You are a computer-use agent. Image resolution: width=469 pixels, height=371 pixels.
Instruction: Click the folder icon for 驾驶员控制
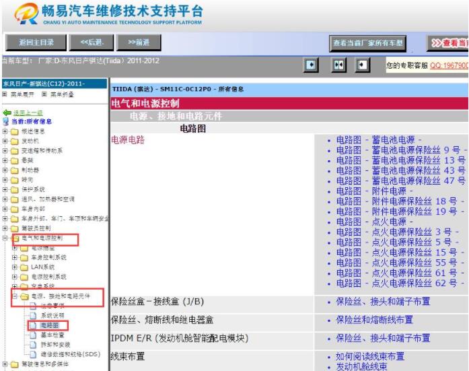click(x=14, y=228)
